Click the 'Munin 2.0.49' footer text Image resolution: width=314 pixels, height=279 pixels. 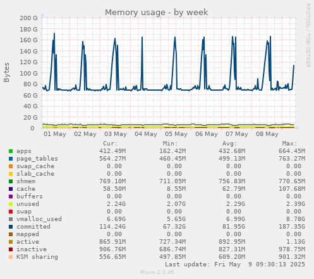tap(157, 272)
